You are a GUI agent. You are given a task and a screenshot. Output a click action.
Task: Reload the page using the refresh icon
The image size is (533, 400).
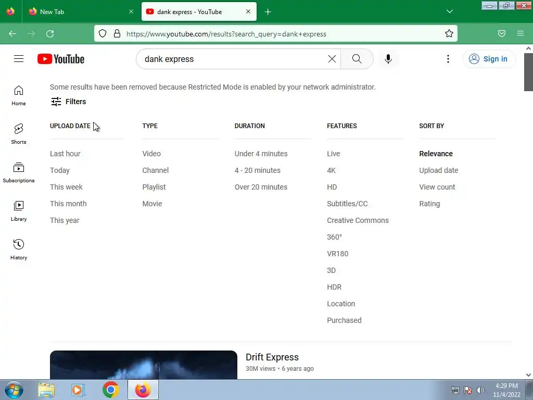pyautogui.click(x=50, y=34)
